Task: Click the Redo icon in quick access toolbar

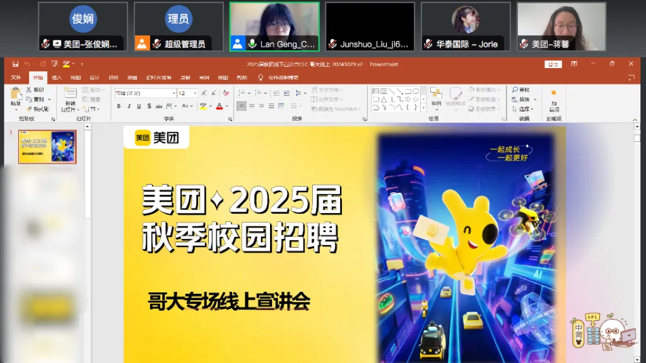Action: click(43, 64)
